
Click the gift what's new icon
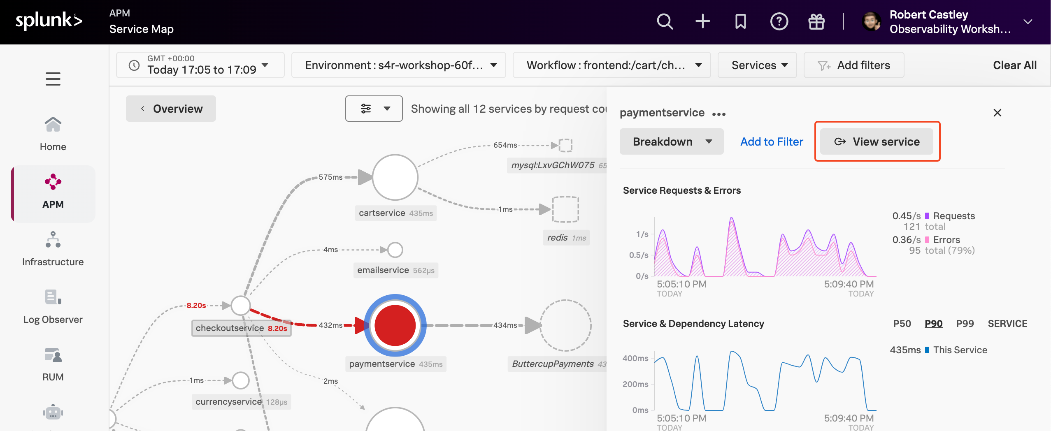coord(816,21)
